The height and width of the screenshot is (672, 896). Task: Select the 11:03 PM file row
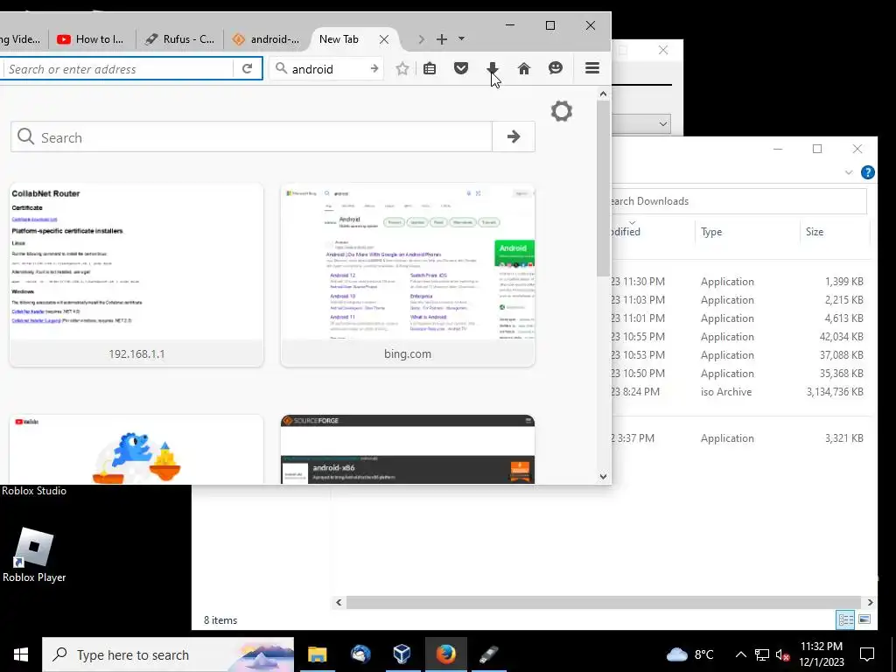pyautogui.click(x=740, y=300)
